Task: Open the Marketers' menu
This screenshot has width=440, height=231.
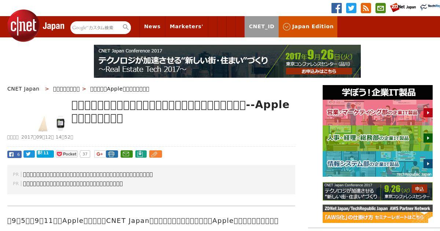Action: (x=186, y=26)
